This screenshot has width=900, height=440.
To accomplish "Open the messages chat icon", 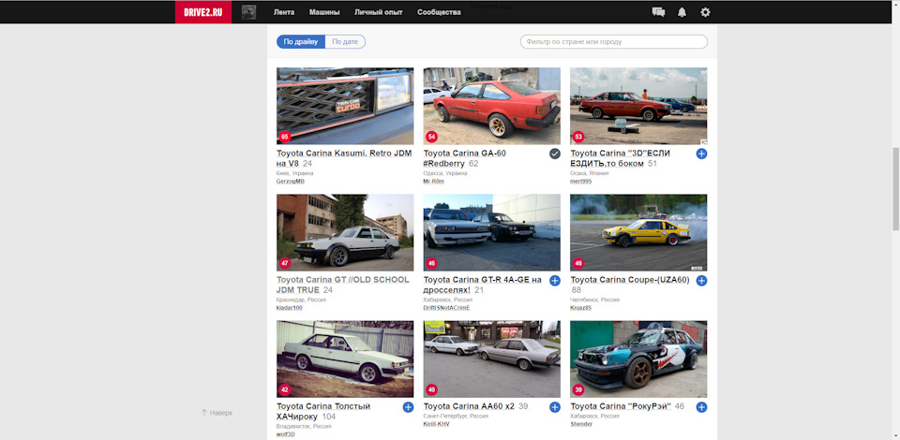I will pos(658,12).
